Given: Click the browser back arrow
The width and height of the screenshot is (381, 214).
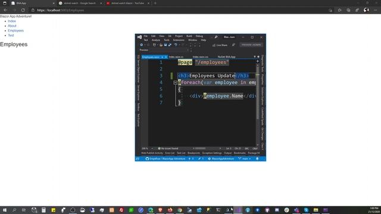Looking at the screenshot, I should point(5,10).
